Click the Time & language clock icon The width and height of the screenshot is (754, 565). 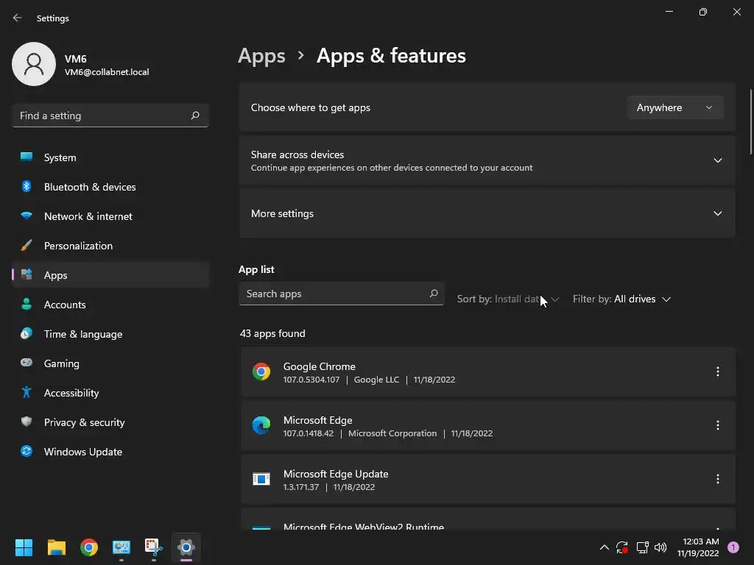point(27,333)
